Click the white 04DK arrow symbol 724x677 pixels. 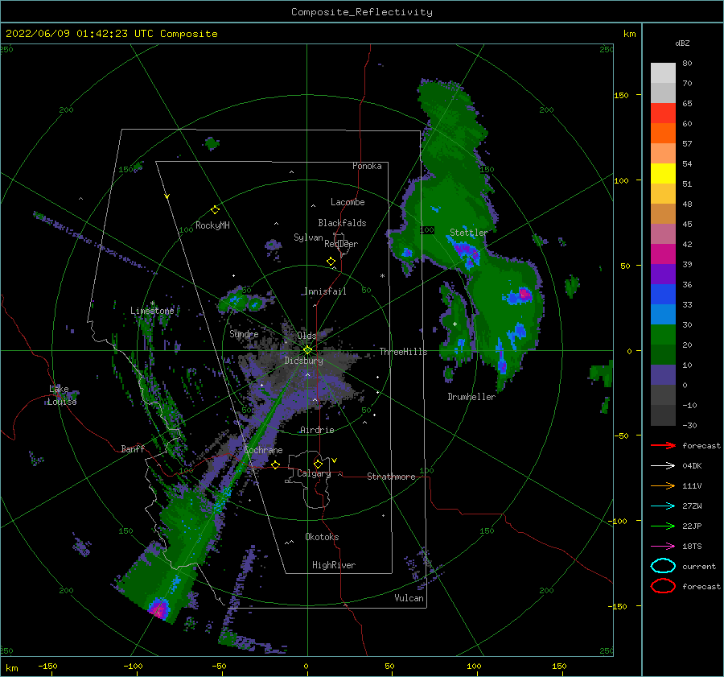coord(663,465)
